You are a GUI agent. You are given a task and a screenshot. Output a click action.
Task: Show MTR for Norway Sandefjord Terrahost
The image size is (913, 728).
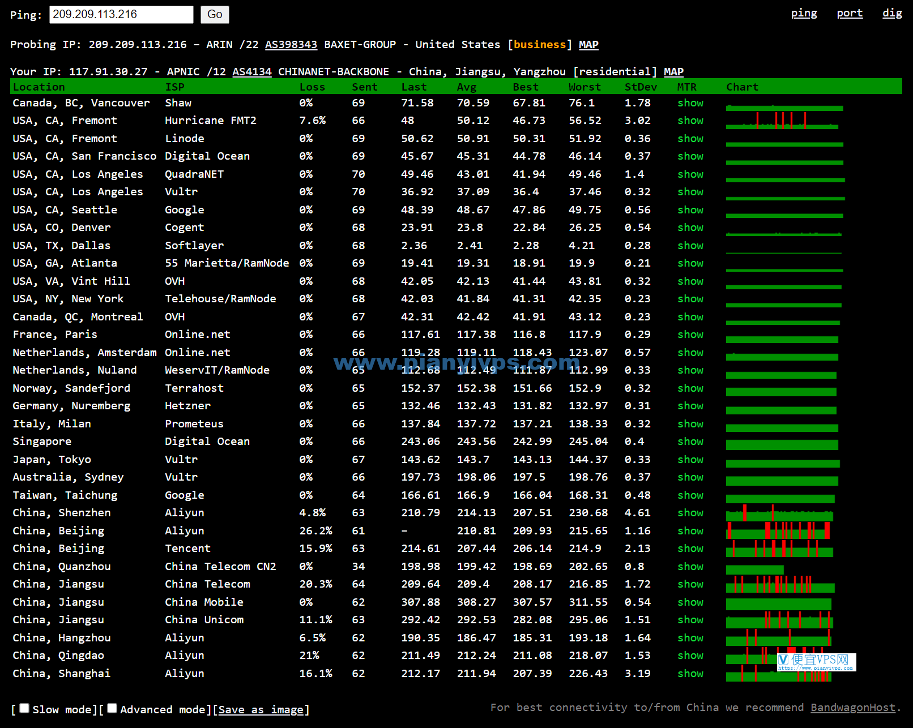pyautogui.click(x=690, y=388)
